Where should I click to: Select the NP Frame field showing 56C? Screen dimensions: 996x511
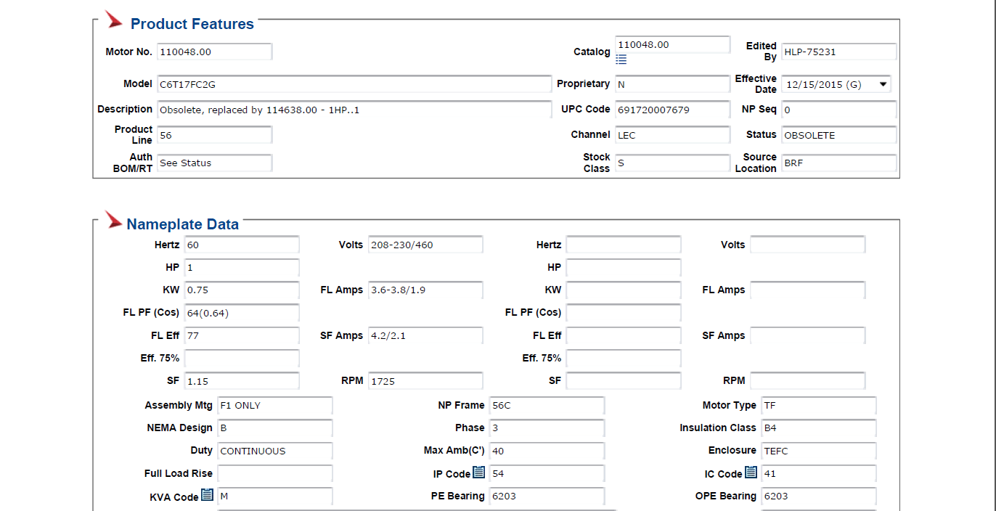point(547,406)
